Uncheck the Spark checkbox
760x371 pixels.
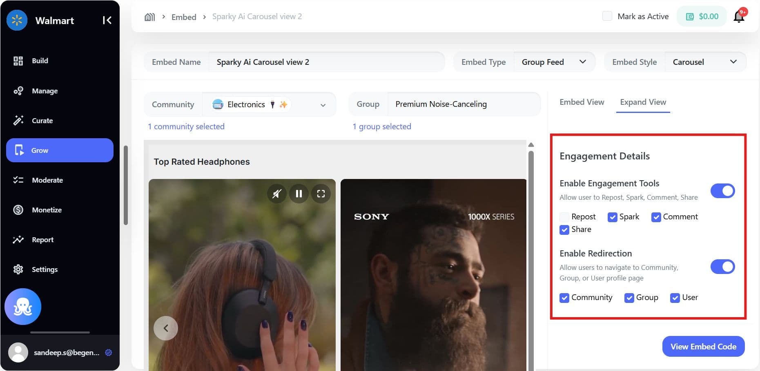[612, 217]
